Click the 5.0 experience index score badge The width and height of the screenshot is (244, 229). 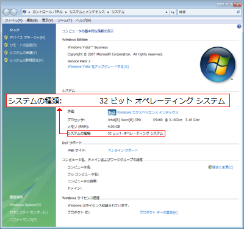tap(112, 113)
